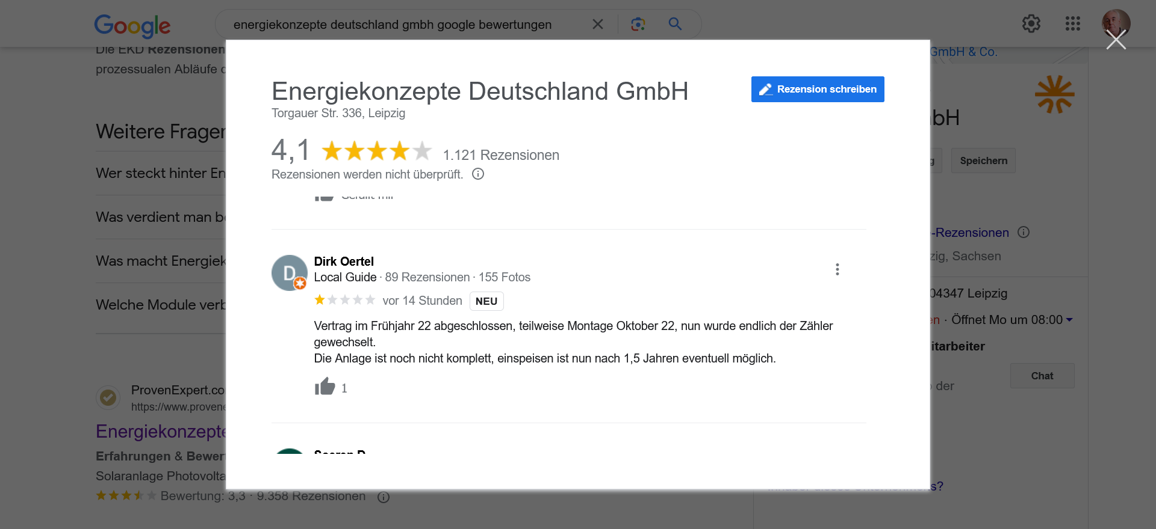
Task: Open three-dot menu for Dirk Oertel review
Action: point(837,269)
